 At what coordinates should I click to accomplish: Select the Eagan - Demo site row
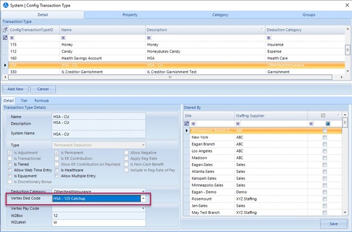pyautogui.click(x=266, y=192)
